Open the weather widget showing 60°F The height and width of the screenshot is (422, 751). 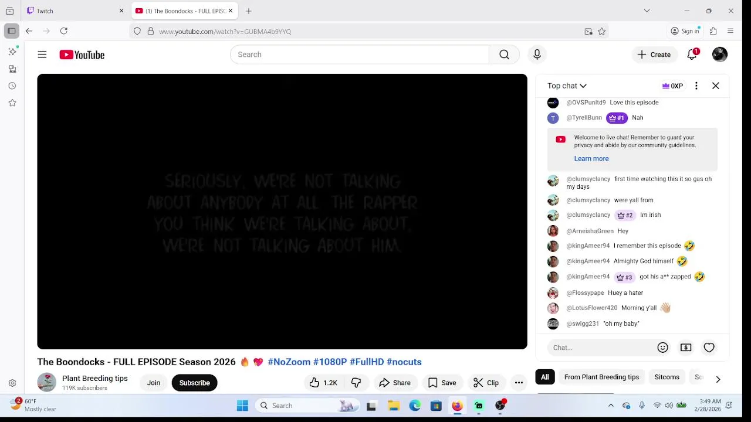[33, 405]
